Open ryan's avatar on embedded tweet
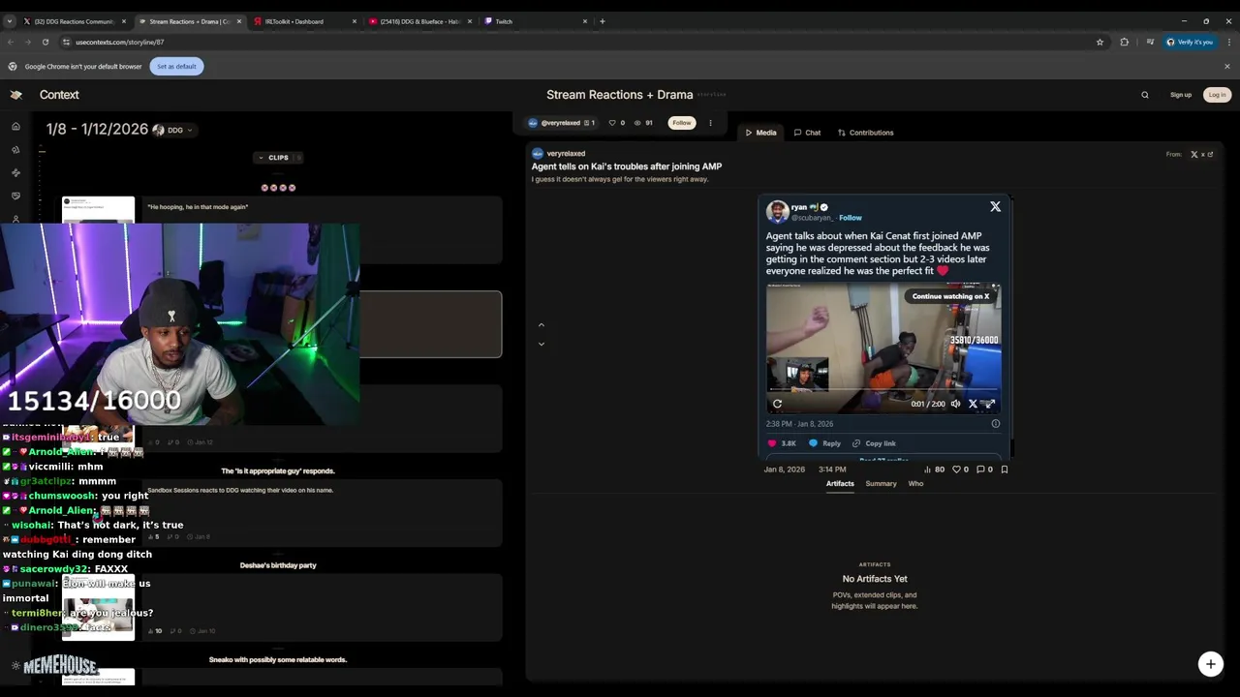 (x=777, y=212)
